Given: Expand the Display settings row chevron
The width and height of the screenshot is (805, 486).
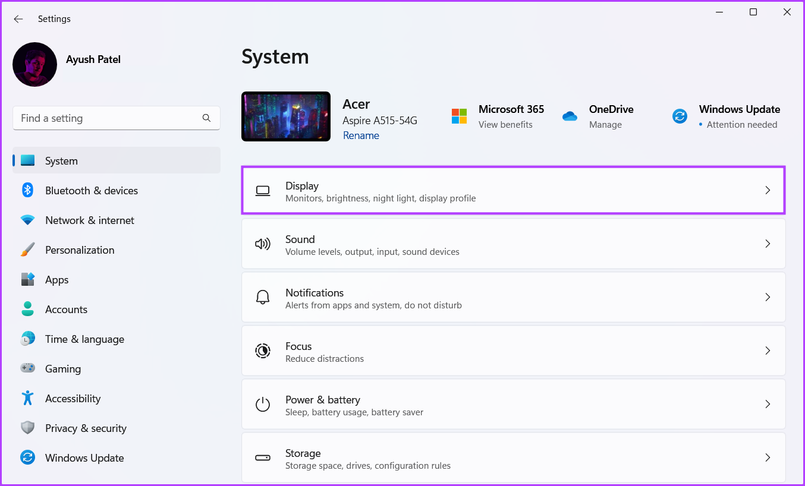Looking at the screenshot, I should click(x=768, y=190).
